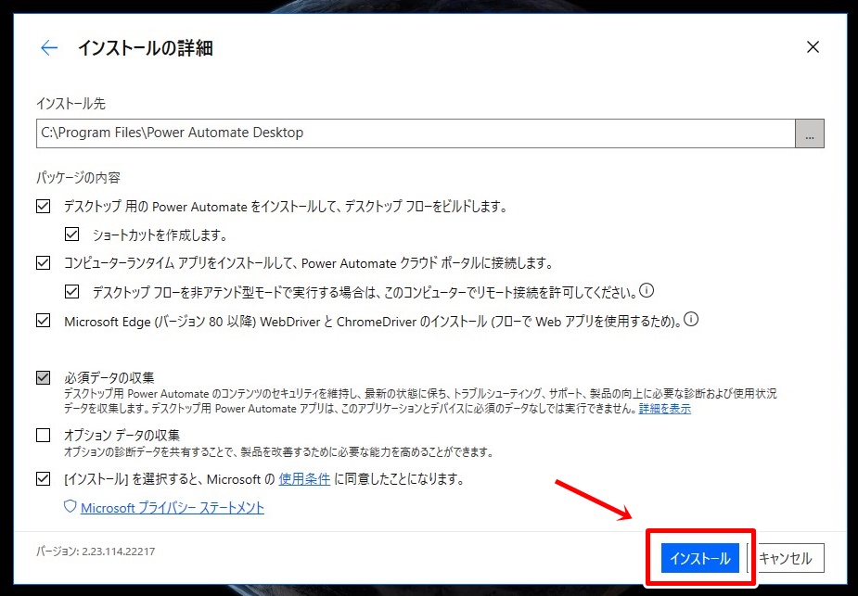Toggle the terms agreement checkbox

(44, 479)
